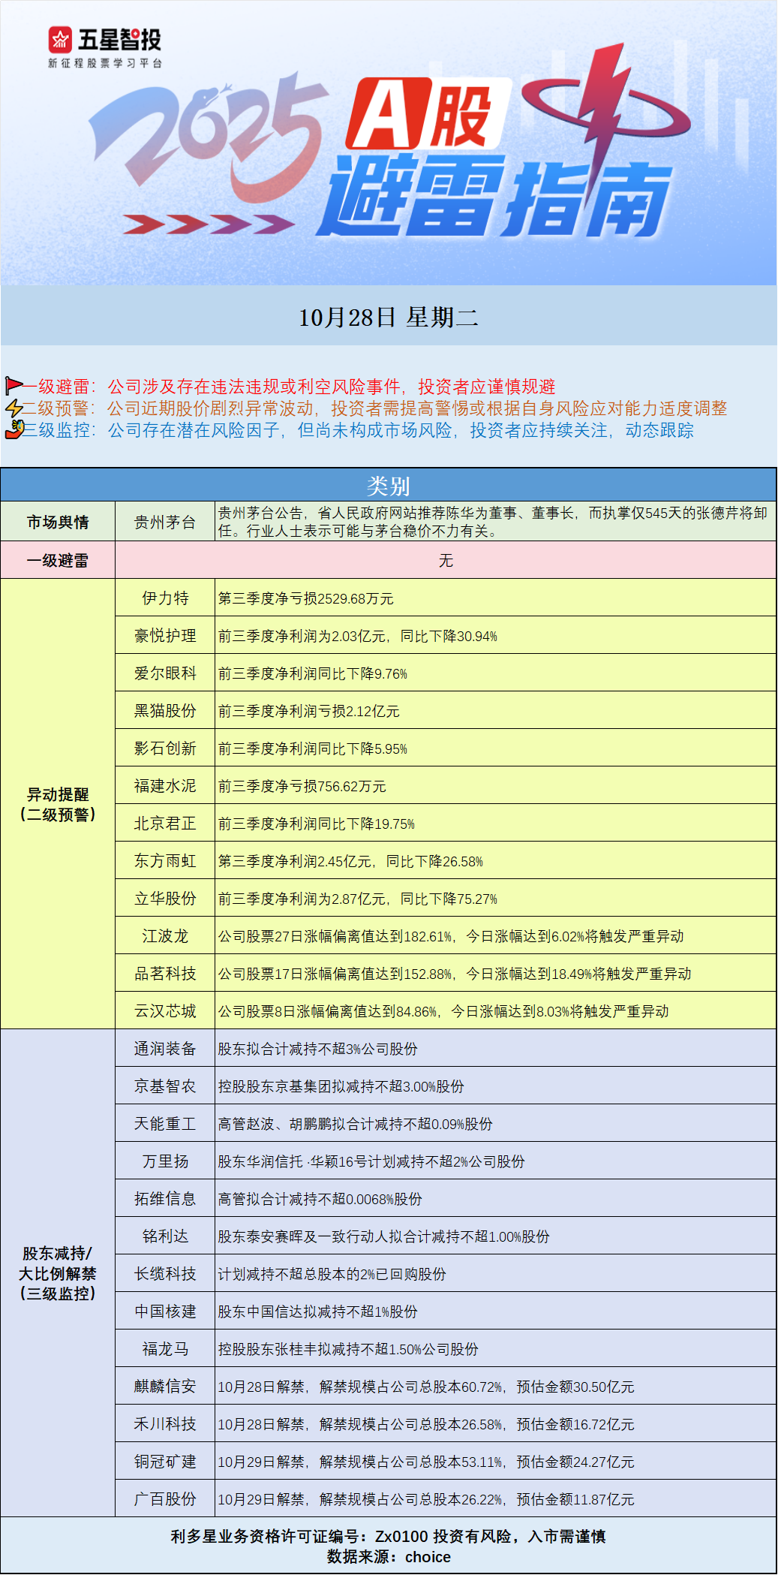Click the red flag icon beside 一级避雷
The width and height of the screenshot is (778, 1575).
pos(14,387)
